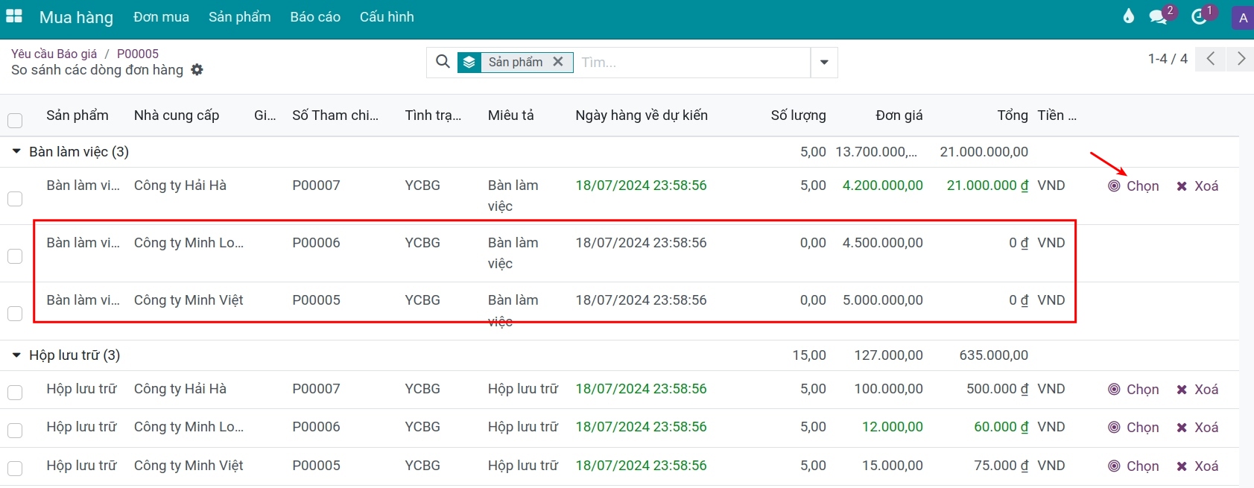Image resolution: width=1254 pixels, height=488 pixels.
Task: Sort by the Số lượng column header
Action: (799, 115)
